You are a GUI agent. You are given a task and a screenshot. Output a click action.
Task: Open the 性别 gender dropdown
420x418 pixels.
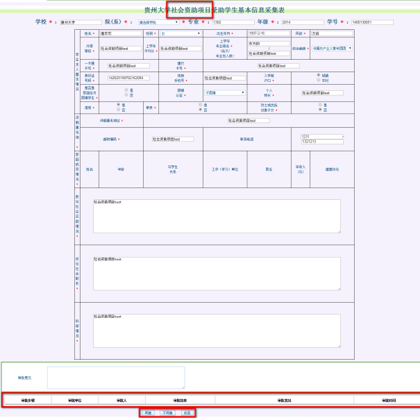click(180, 33)
